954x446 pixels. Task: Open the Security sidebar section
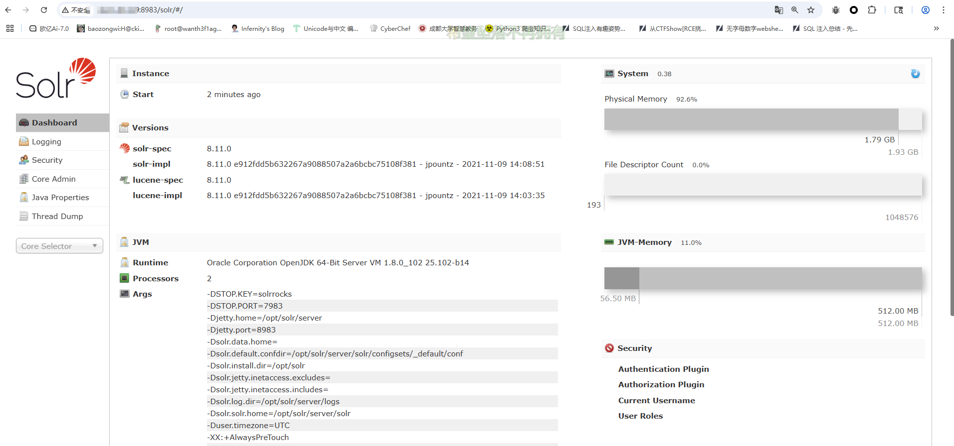pyautogui.click(x=47, y=160)
